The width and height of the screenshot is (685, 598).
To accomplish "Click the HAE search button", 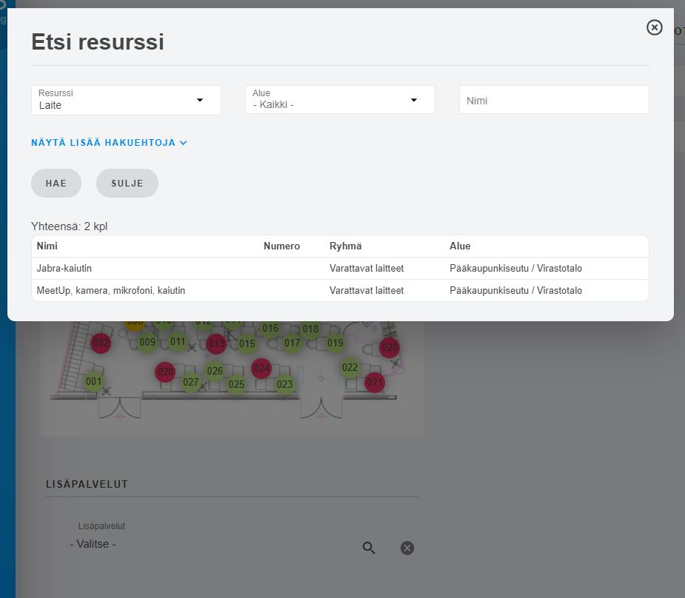I will [x=56, y=184].
